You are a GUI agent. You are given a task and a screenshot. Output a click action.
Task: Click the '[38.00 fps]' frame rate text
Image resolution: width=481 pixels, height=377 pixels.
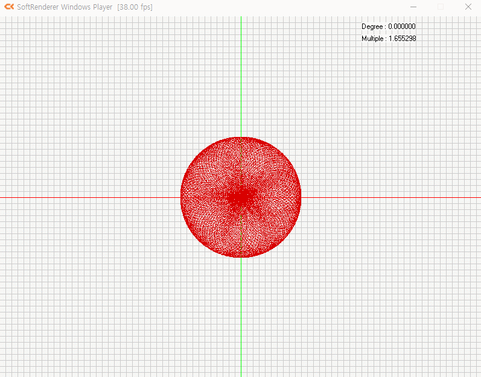135,7
